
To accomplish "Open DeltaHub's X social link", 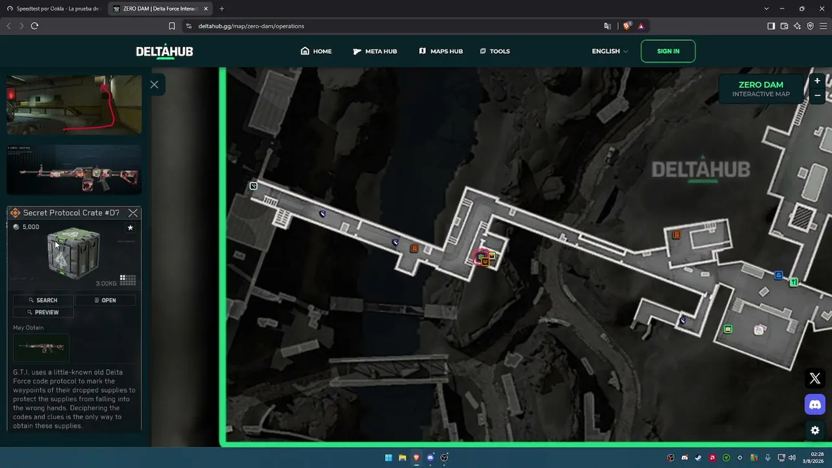I will 815,379.
